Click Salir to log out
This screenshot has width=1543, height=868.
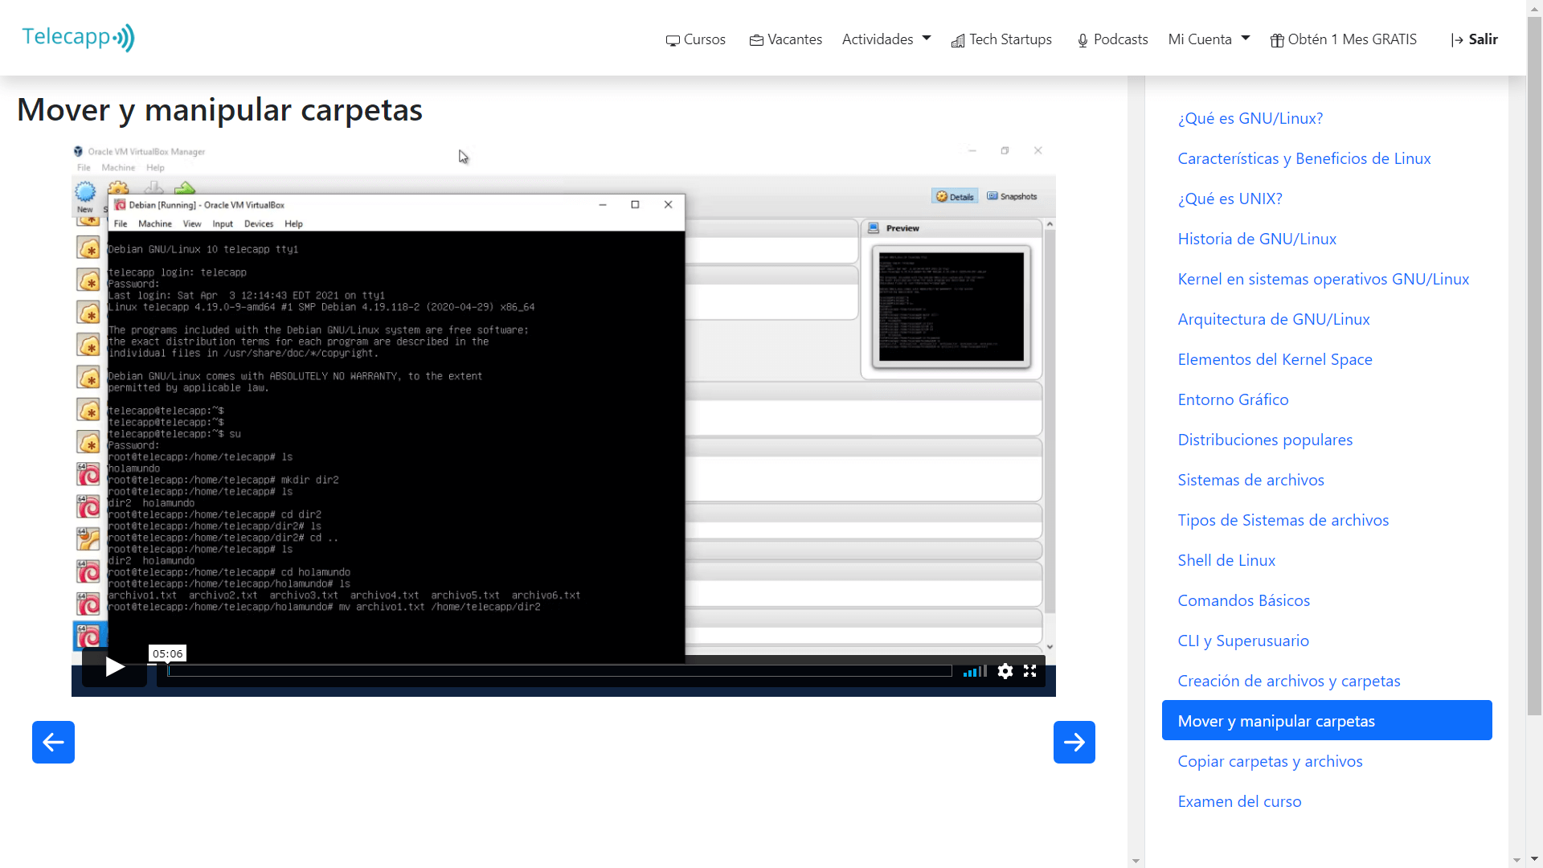tap(1474, 39)
